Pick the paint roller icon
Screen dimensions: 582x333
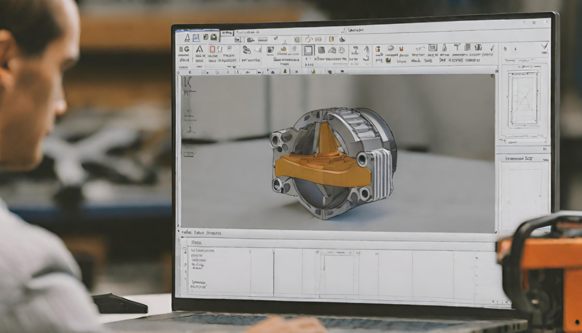[x=355, y=50]
